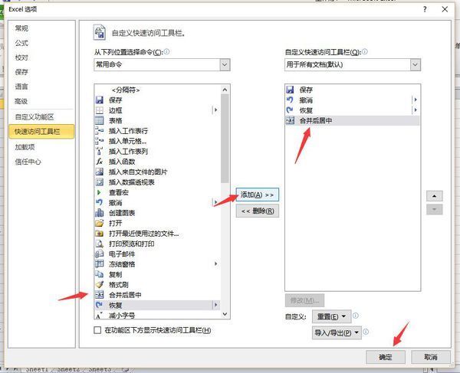This screenshot has width=460, height=373.
Task: Expand submenu arrow of 恢复 in left list
Action: pos(216,305)
